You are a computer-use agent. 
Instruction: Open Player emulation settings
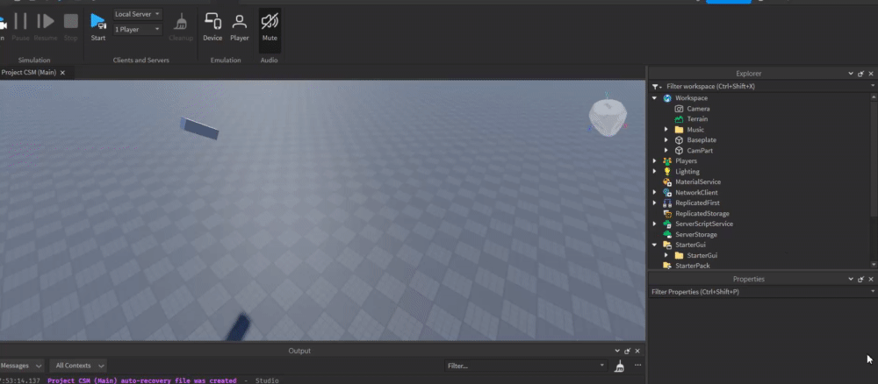coord(239,26)
